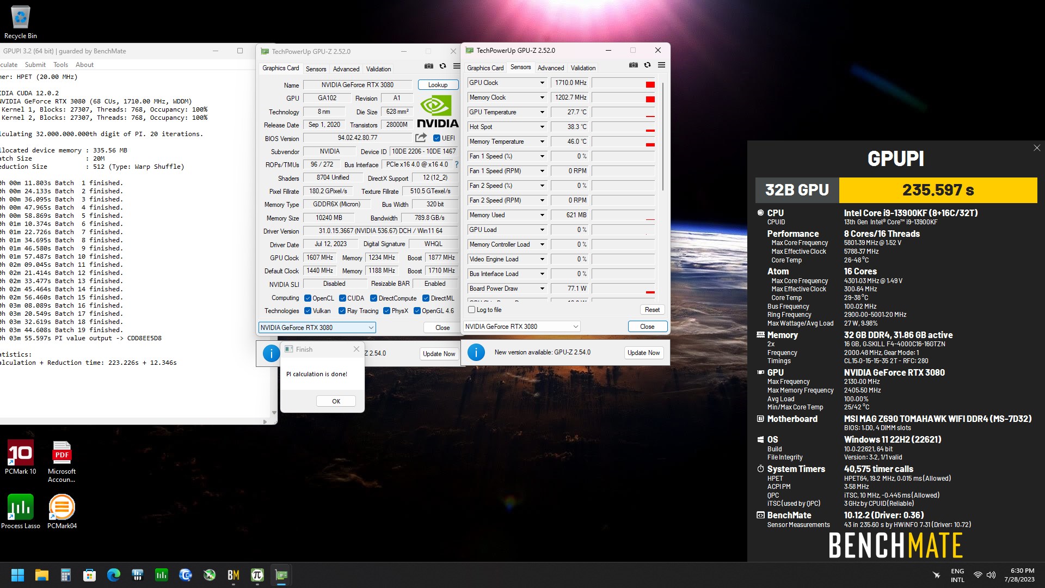This screenshot has height=588, width=1045.
Task: Open File Explorer from taskbar
Action: click(x=42, y=575)
